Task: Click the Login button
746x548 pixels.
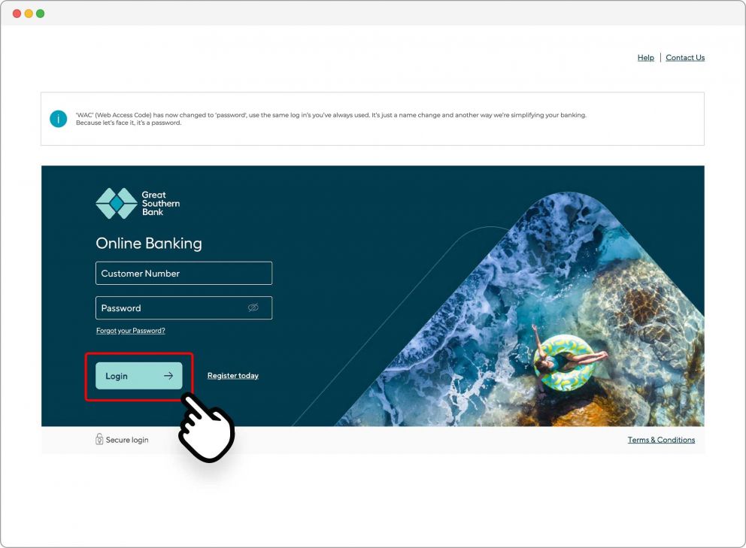Action: pyautogui.click(x=139, y=376)
